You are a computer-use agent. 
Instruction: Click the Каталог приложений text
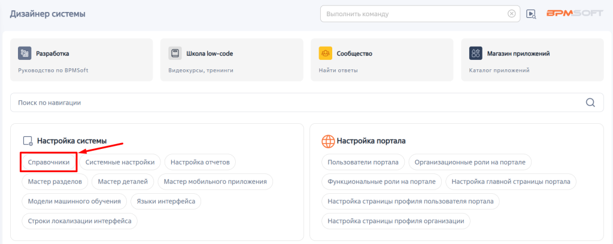pos(499,71)
